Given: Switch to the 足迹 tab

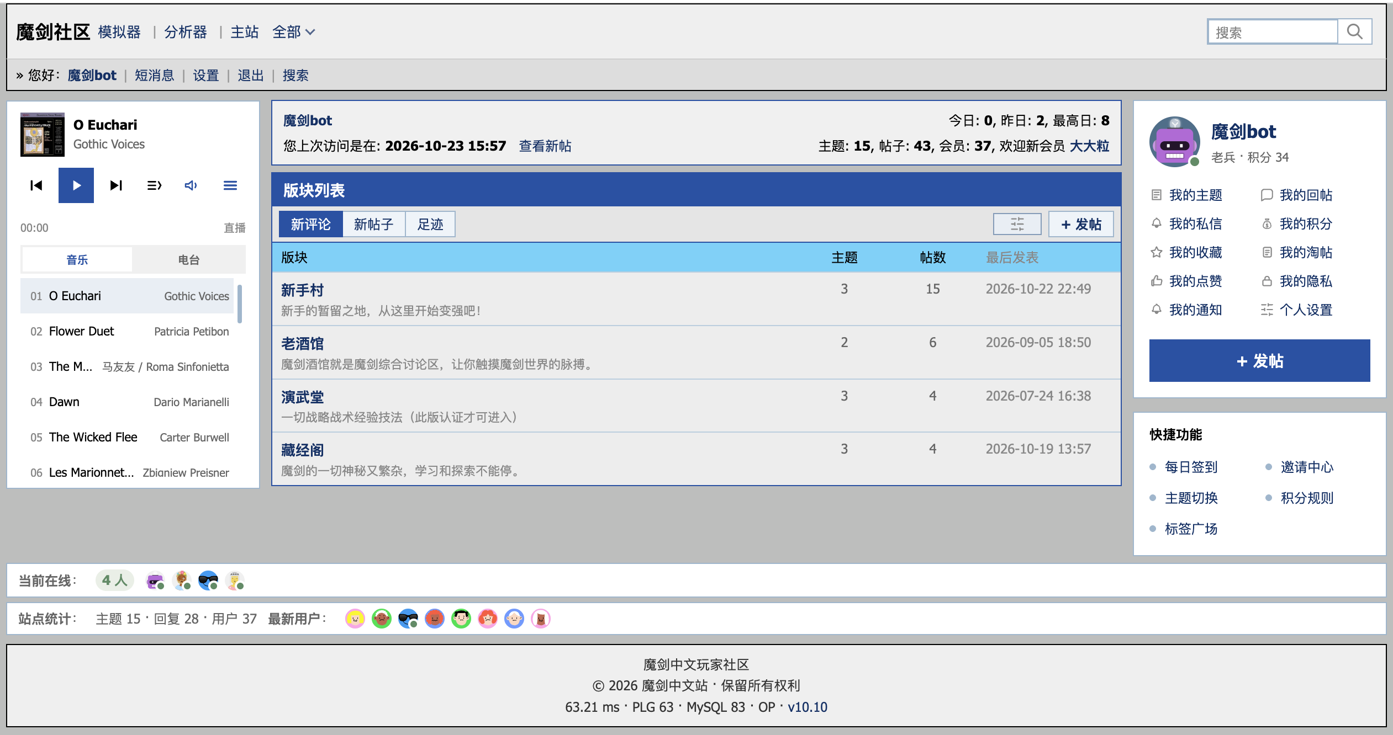Looking at the screenshot, I should pyautogui.click(x=430, y=224).
